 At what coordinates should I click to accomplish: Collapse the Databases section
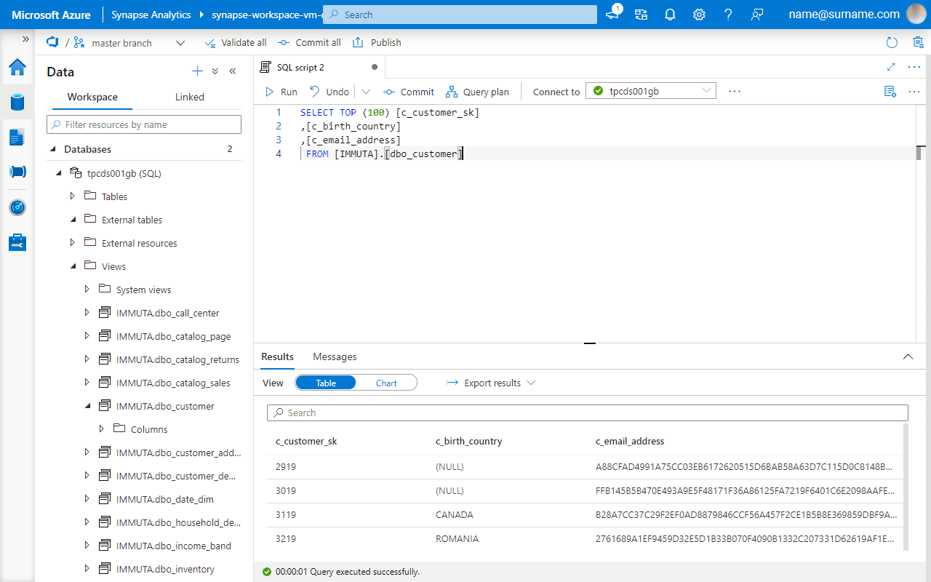[x=53, y=149]
